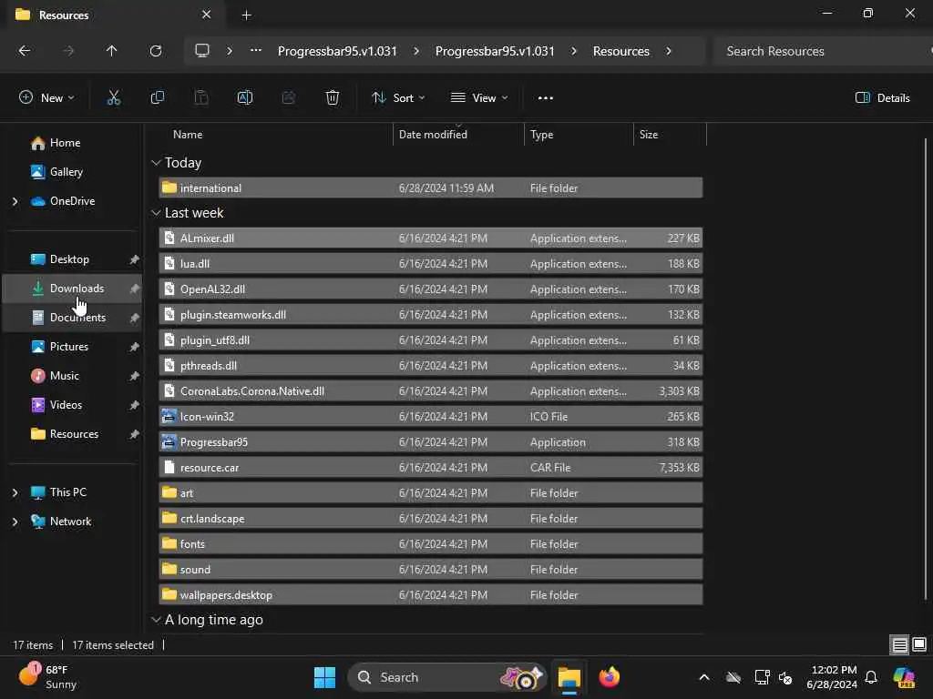Select the Progressbar95 application file
This screenshot has width=933, height=699.
coord(431,443)
